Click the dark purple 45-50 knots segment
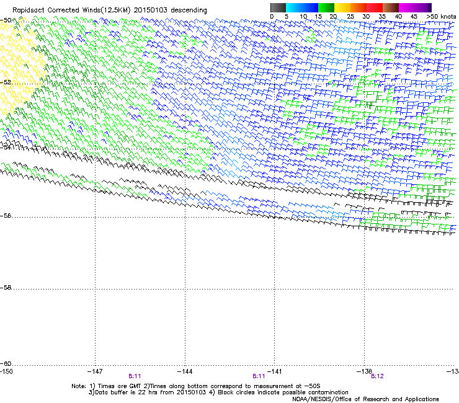Image resolution: width=459 pixels, height=403 pixels. (423, 7)
